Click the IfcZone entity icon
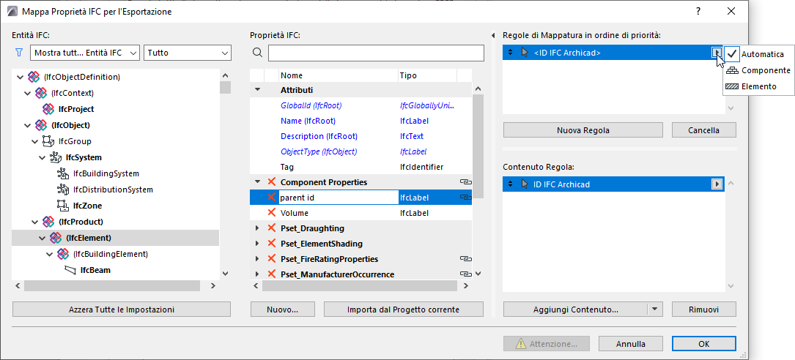 click(62, 206)
